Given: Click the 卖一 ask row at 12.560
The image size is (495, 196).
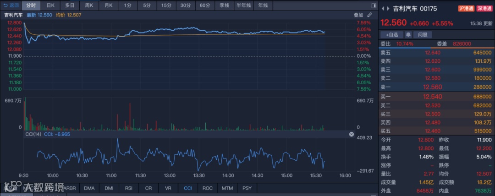Looking at the screenshot, I should coord(437,87).
